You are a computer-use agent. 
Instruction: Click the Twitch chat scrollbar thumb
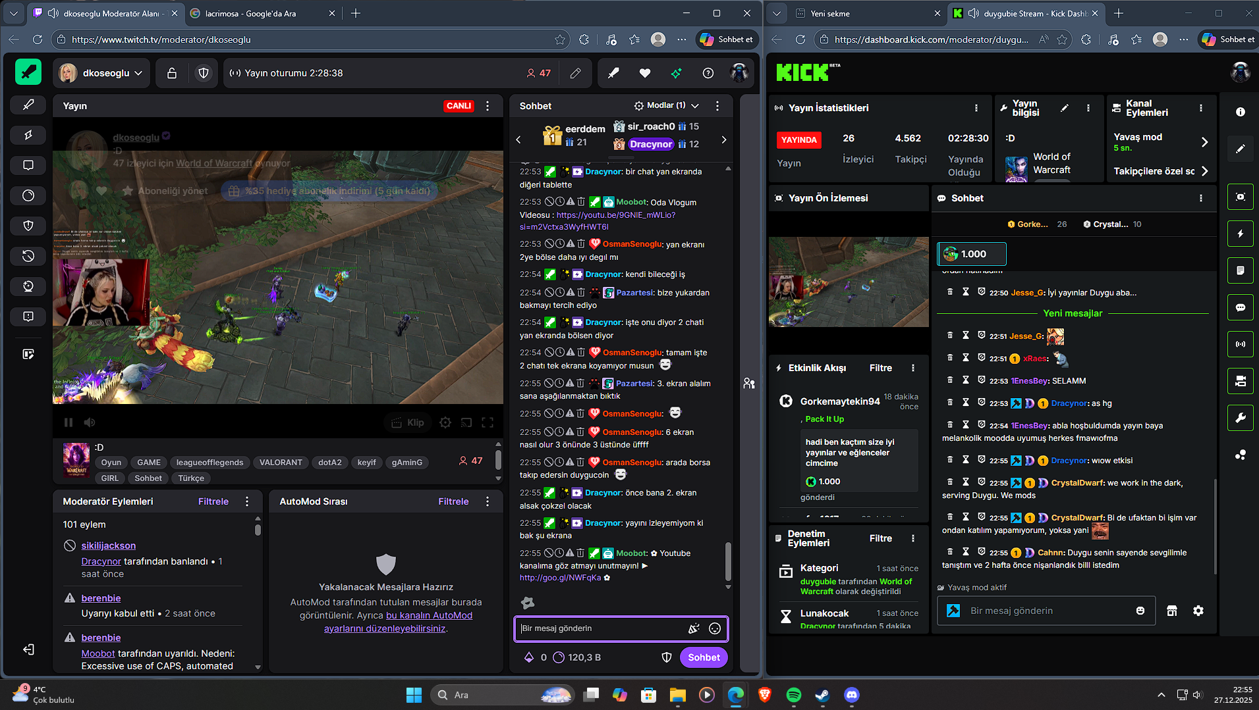pyautogui.click(x=728, y=561)
